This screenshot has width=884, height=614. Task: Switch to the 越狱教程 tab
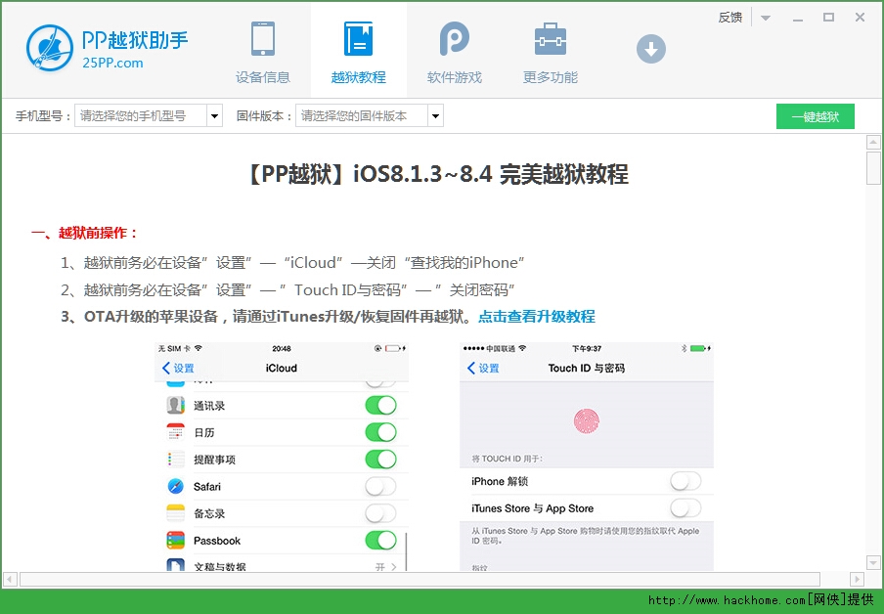coord(359,51)
